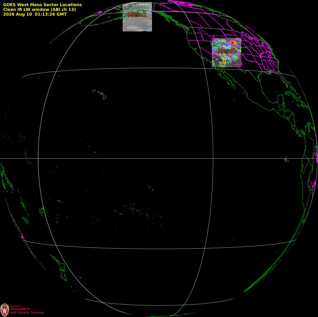The height and width of the screenshot is (317, 318).
Task: Click the Meso2 sector label
Action: [x=137, y=14]
